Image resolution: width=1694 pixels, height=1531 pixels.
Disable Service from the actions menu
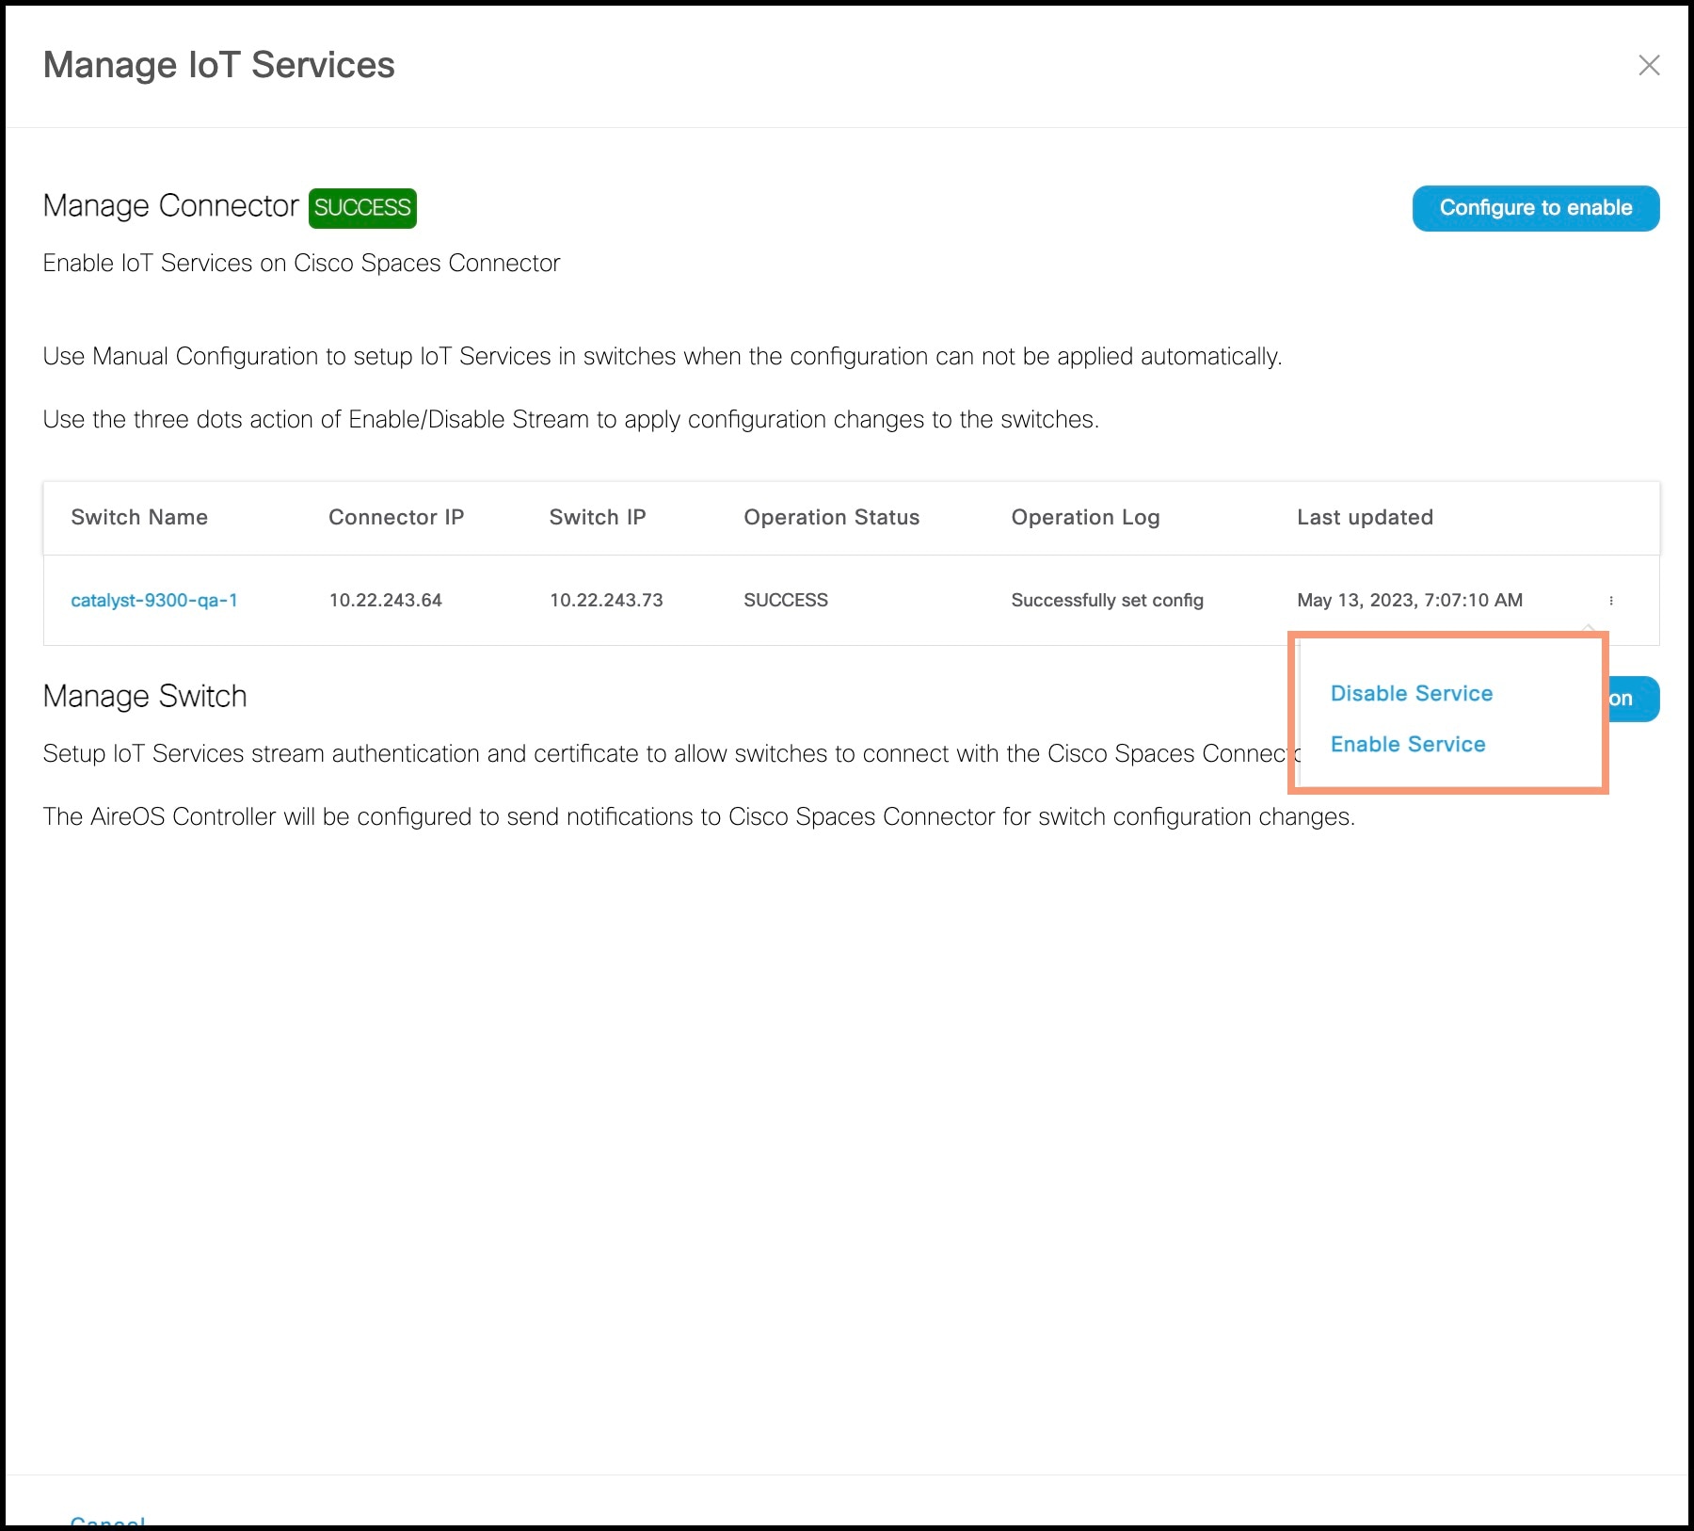tap(1411, 694)
